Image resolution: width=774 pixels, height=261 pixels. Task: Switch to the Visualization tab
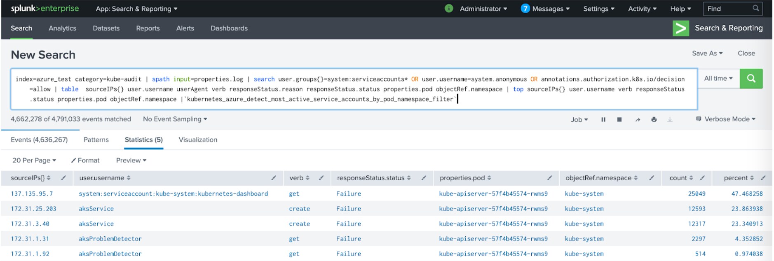(x=198, y=140)
